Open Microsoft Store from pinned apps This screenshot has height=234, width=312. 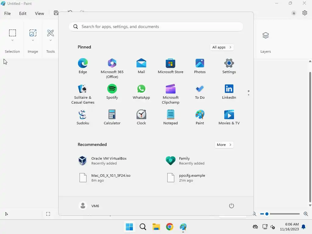pyautogui.click(x=171, y=66)
